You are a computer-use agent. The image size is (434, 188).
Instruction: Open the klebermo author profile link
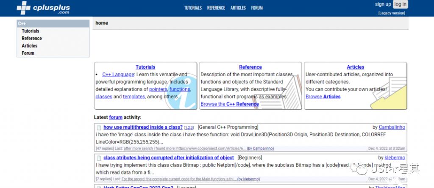click(x=395, y=158)
